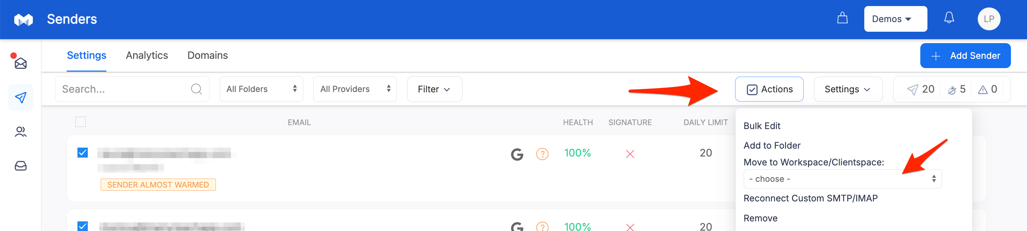Click the orange help question mark icon in first row
Screen dimensions: 1027x231
pyautogui.click(x=542, y=154)
